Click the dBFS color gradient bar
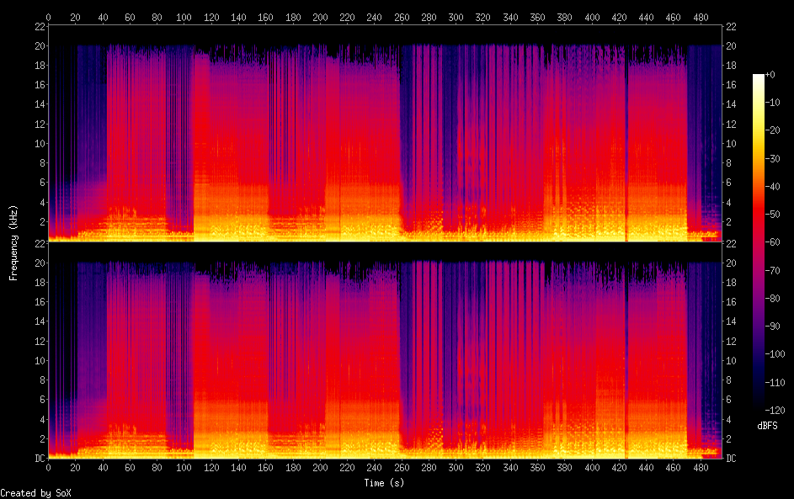 coord(758,242)
